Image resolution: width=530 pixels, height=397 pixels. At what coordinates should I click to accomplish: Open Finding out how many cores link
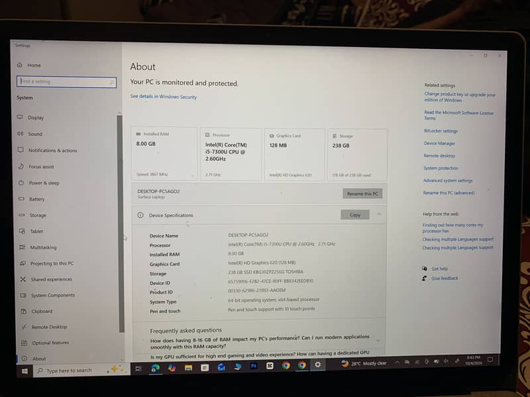(452, 228)
